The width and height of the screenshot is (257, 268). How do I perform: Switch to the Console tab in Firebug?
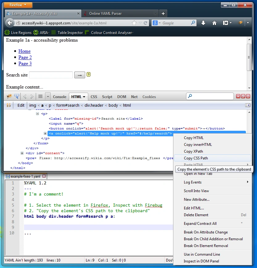(x=59, y=97)
